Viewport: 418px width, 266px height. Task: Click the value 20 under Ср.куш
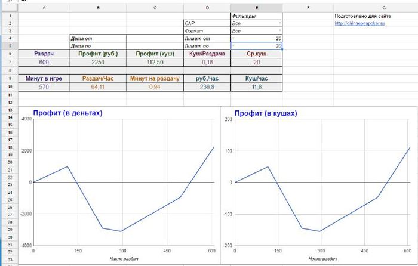click(x=256, y=62)
